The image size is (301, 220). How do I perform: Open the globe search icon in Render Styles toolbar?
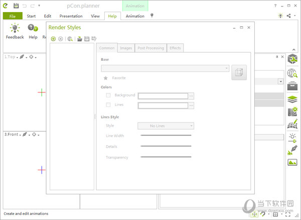point(70,39)
